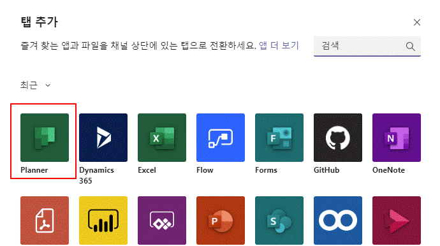The image size is (440, 246).
Task: Add the Dynamics 365 app tab
Action: [103, 138]
